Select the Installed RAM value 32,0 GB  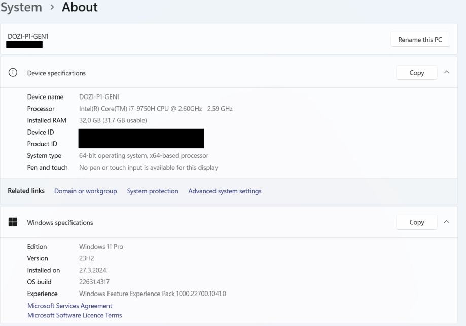[x=113, y=120]
